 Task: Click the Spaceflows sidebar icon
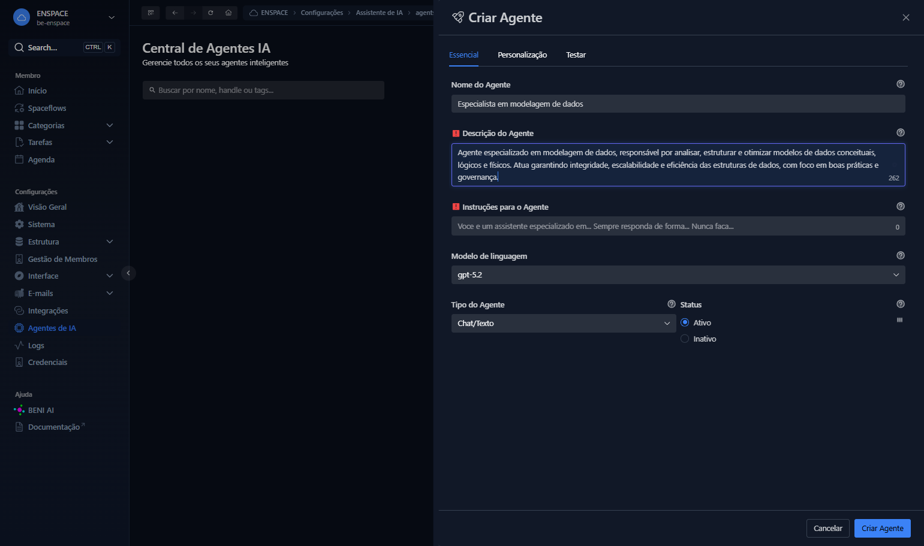click(x=19, y=108)
